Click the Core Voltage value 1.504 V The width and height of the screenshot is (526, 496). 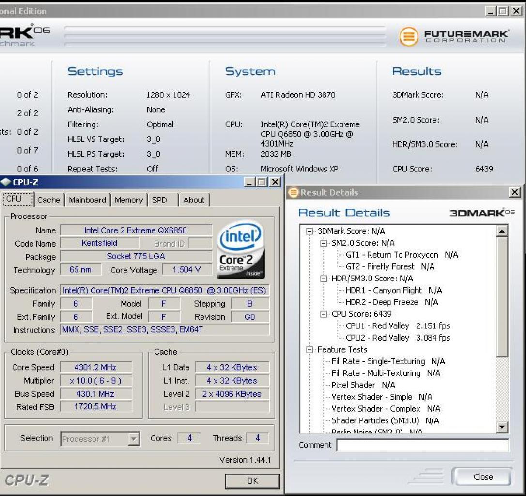(x=187, y=269)
